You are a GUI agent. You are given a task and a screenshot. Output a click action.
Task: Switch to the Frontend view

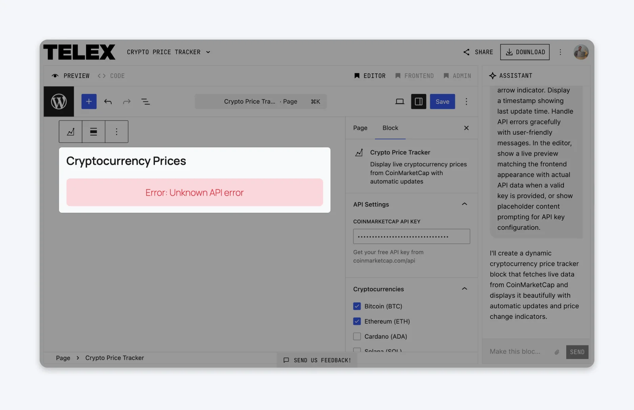[x=414, y=76]
